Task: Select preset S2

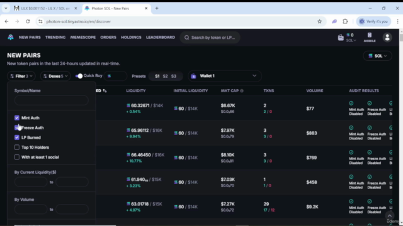Action: (165, 77)
